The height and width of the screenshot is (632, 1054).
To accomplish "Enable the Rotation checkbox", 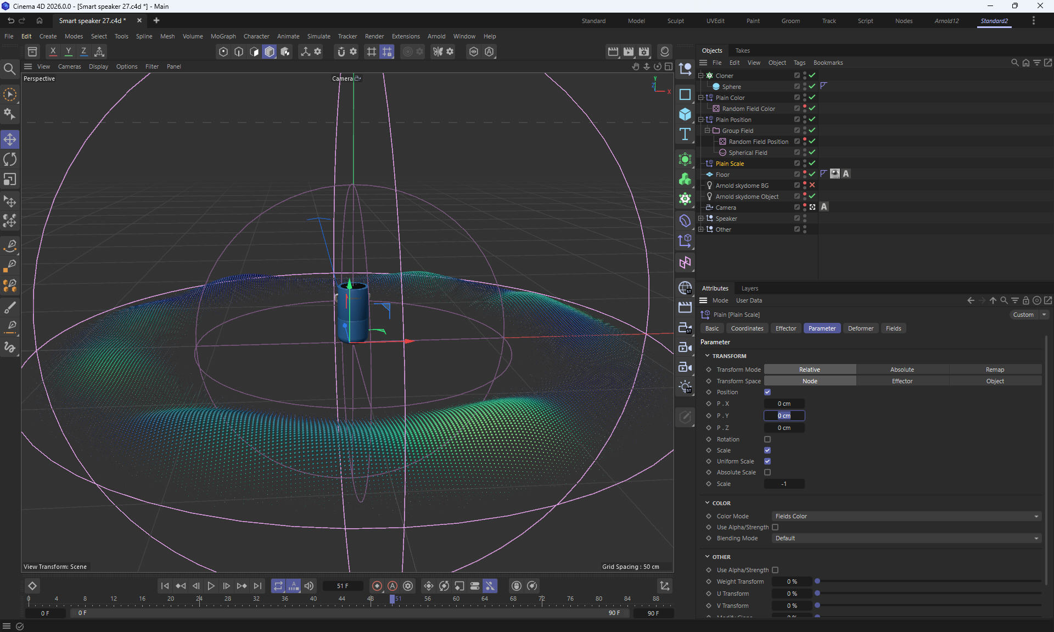I will [767, 439].
